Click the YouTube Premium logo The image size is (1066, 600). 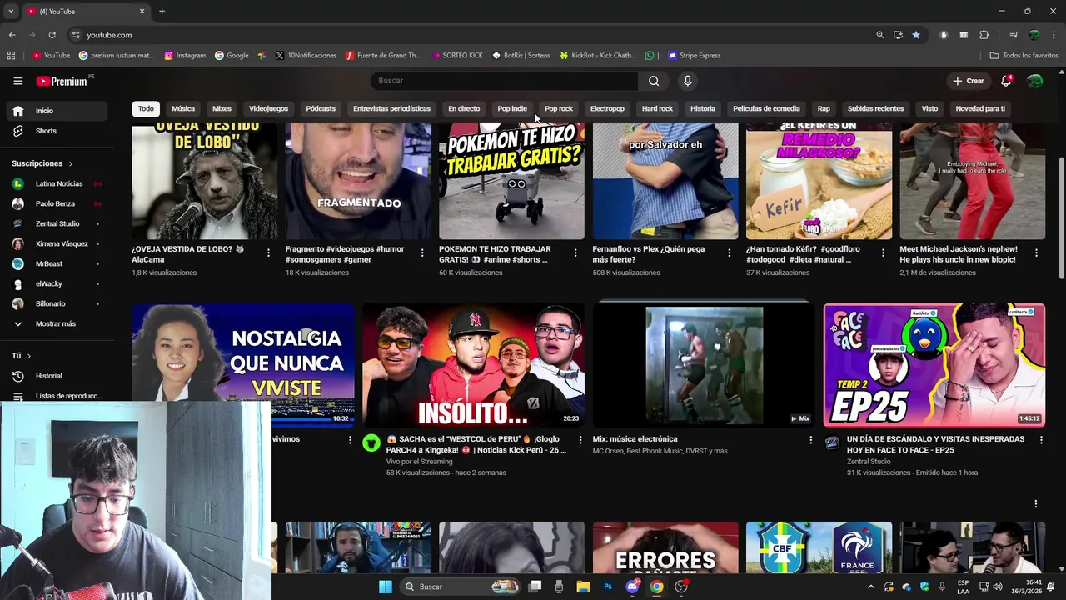[x=62, y=81]
